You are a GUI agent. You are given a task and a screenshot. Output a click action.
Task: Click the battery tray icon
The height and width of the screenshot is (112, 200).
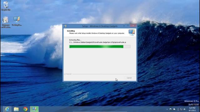178,109
